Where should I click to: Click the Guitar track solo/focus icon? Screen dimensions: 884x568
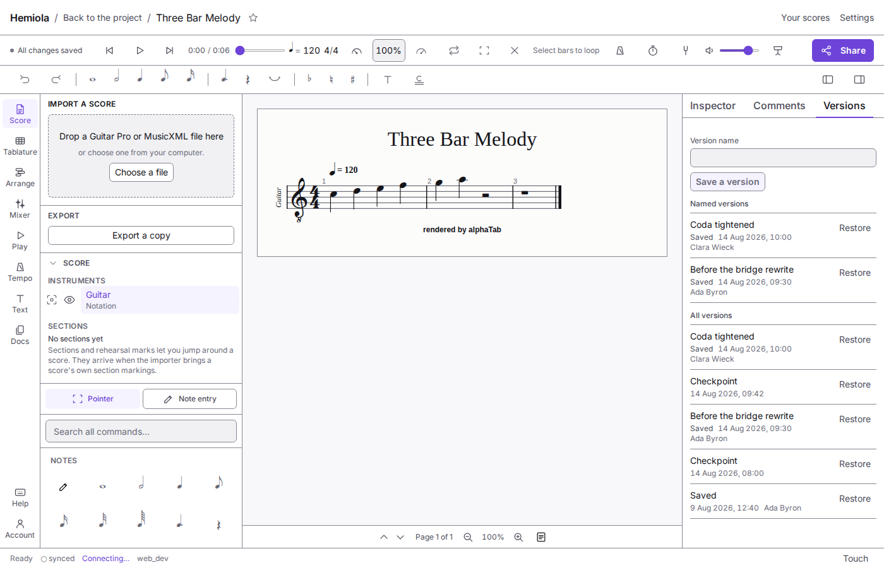[52, 300]
